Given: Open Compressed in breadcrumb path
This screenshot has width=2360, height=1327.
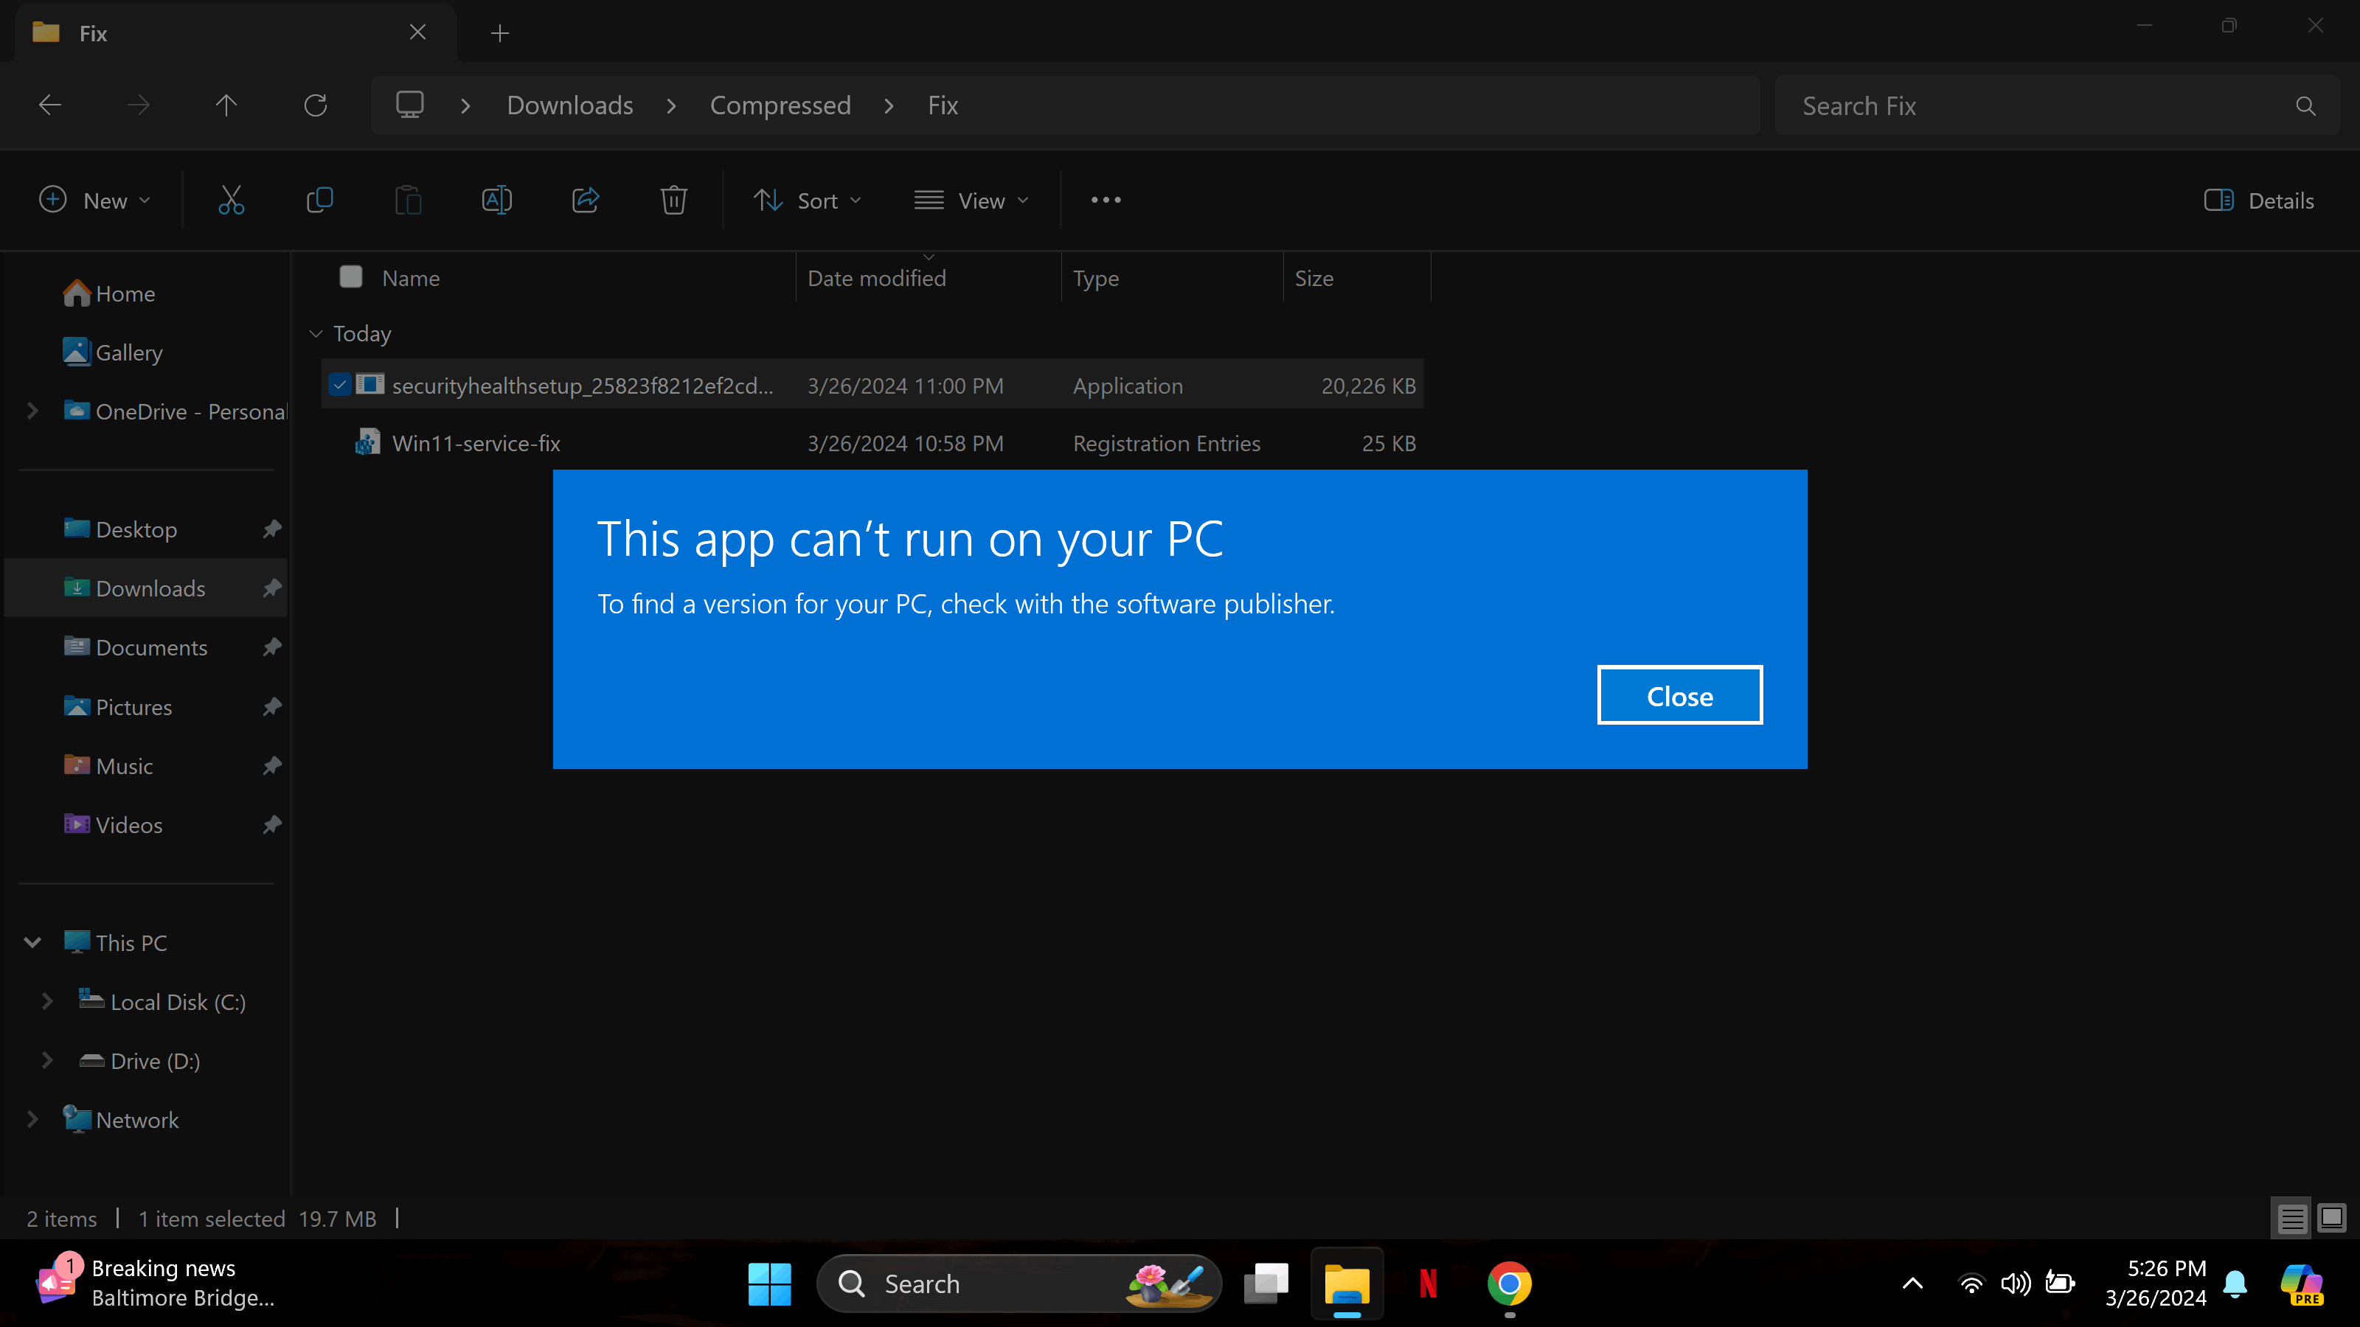Looking at the screenshot, I should click(x=780, y=105).
